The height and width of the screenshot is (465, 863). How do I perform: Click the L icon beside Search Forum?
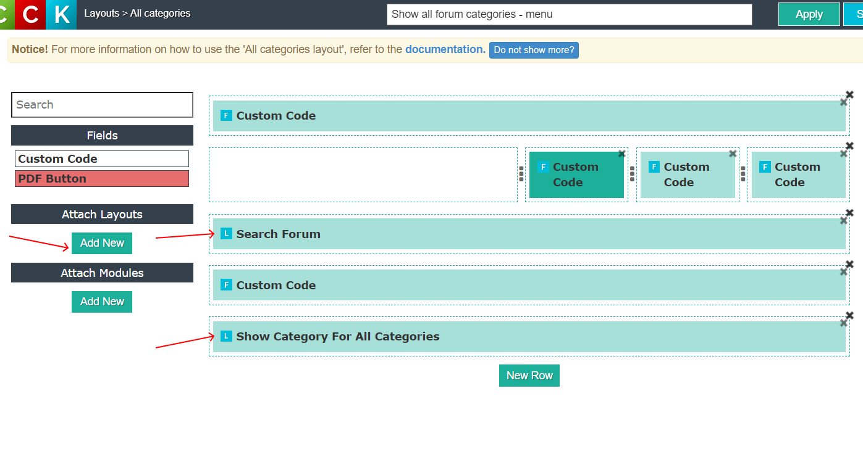[227, 234]
